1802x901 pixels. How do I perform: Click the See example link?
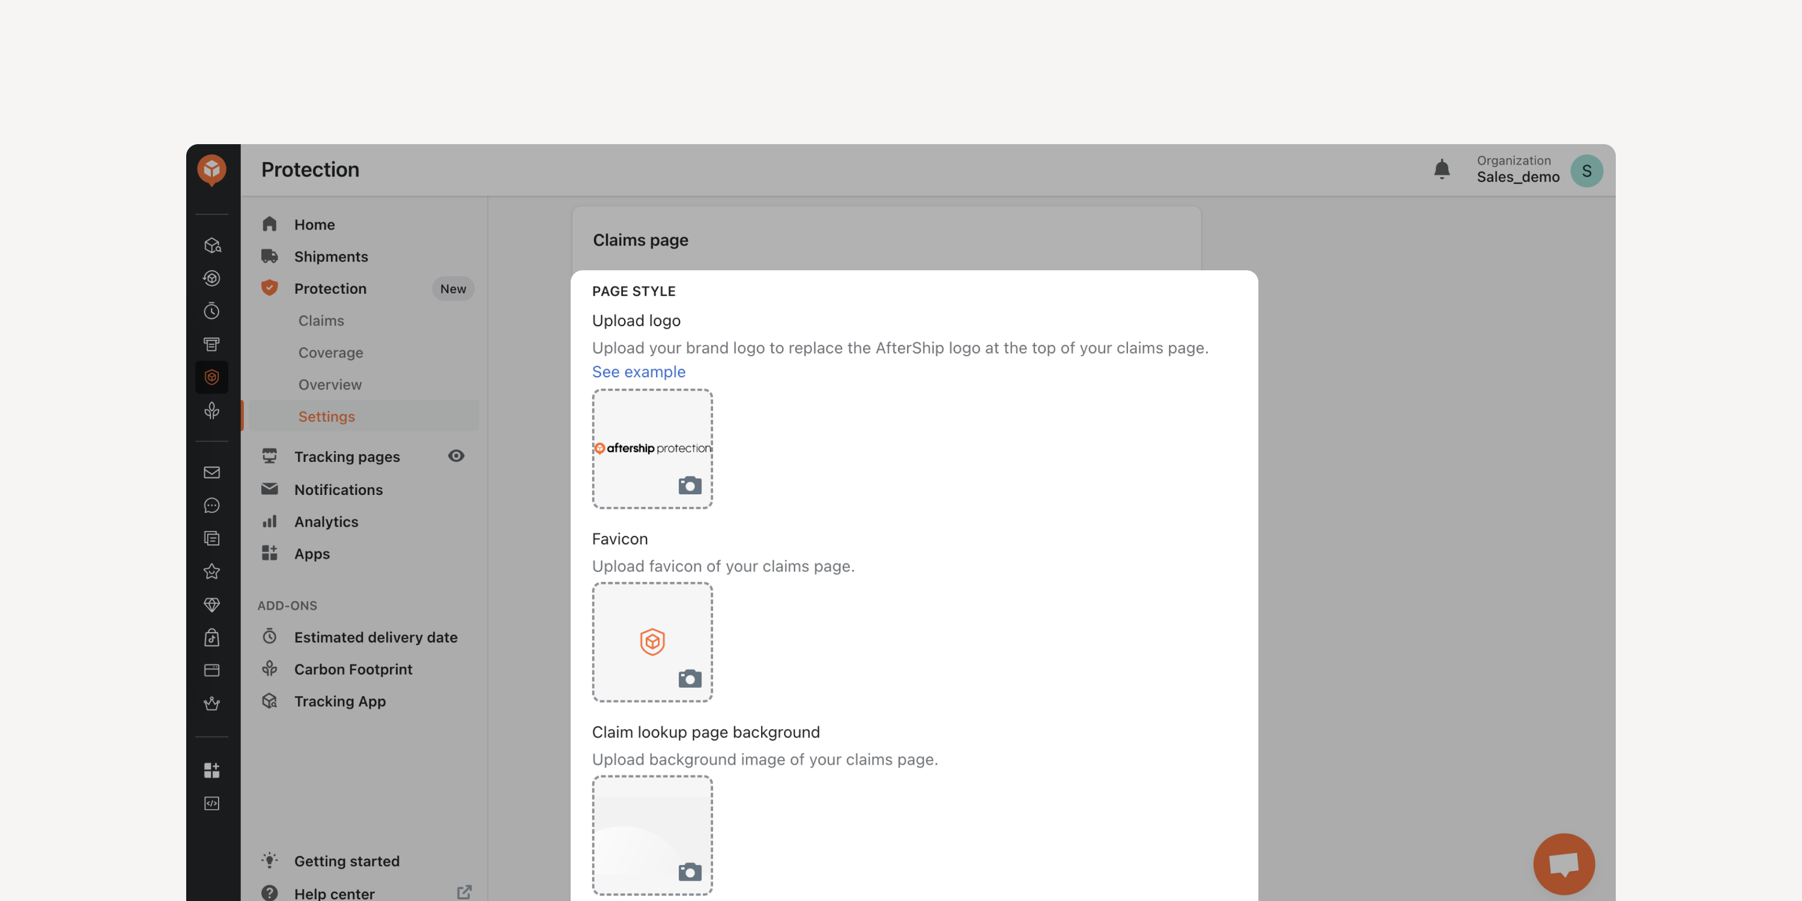click(x=639, y=372)
